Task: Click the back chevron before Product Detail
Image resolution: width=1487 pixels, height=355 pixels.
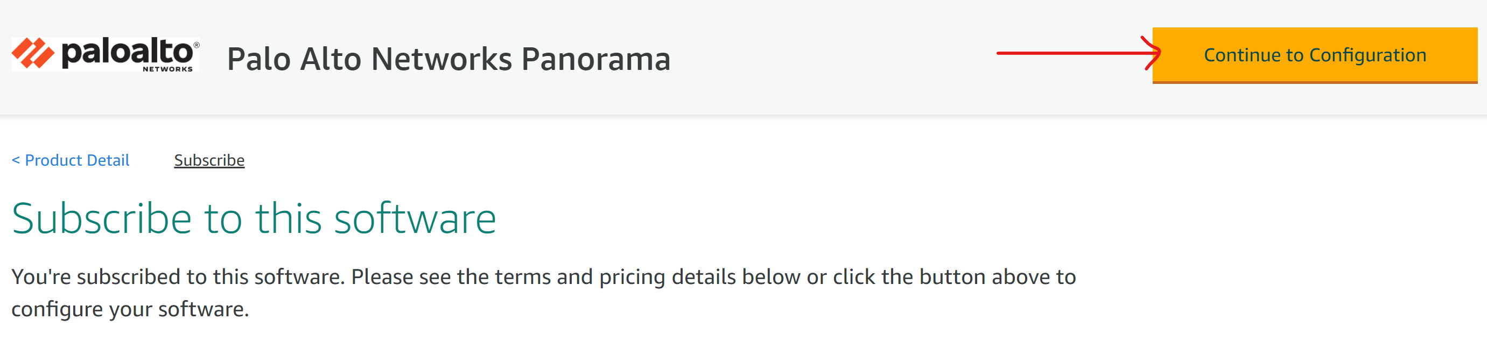Action: coord(16,160)
